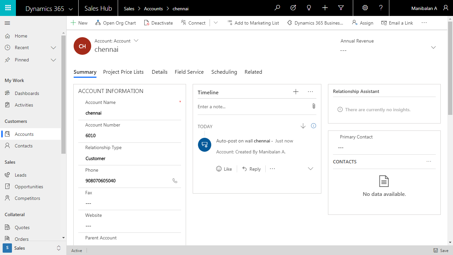Click the CH account avatar
This screenshot has height=255, width=453.
[82, 46]
